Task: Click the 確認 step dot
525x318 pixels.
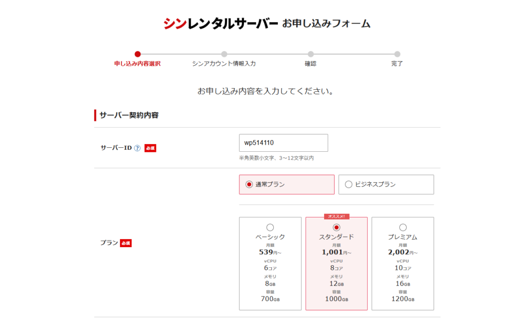Action: click(x=311, y=54)
